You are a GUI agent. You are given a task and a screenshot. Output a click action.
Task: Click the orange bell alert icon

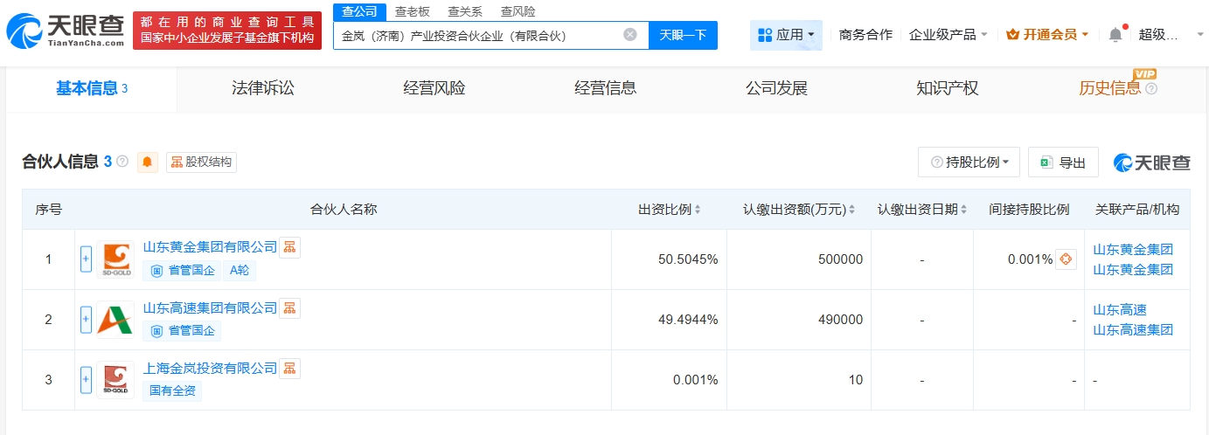pyautogui.click(x=148, y=162)
